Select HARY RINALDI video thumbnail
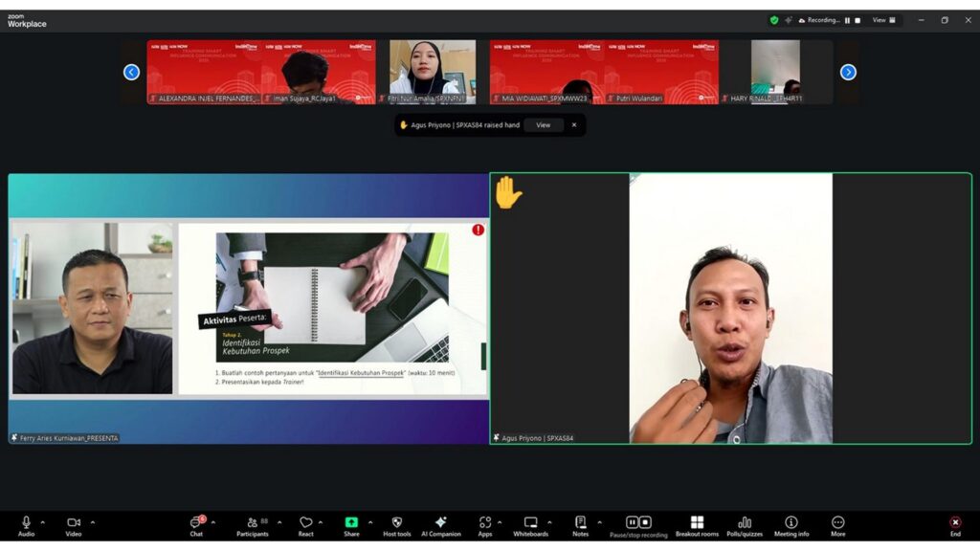 (x=775, y=72)
